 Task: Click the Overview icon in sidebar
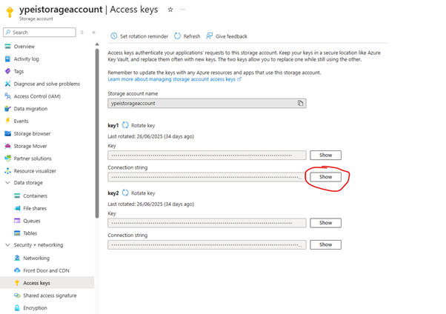click(7, 47)
